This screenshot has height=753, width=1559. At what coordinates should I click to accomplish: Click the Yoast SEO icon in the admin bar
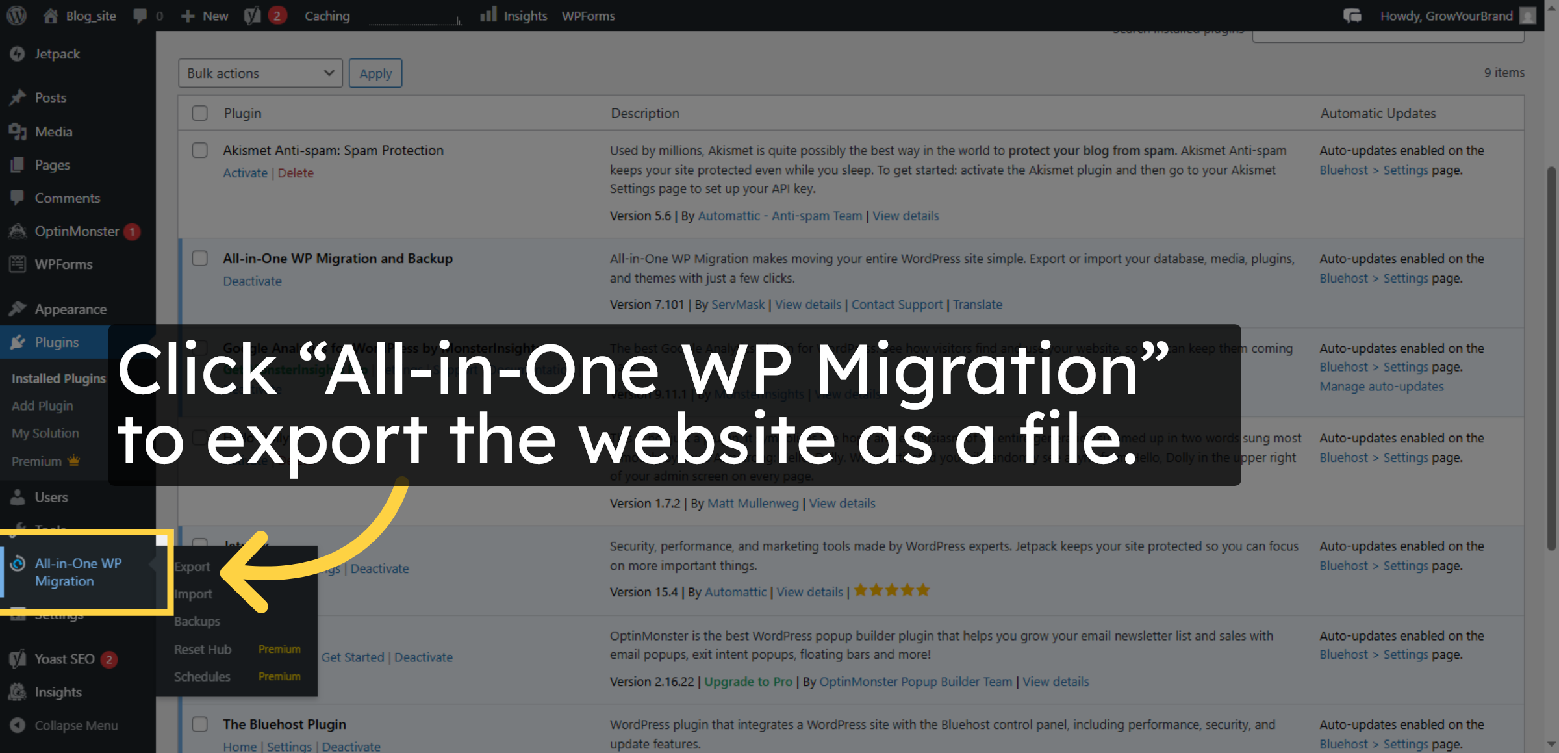[x=253, y=16]
